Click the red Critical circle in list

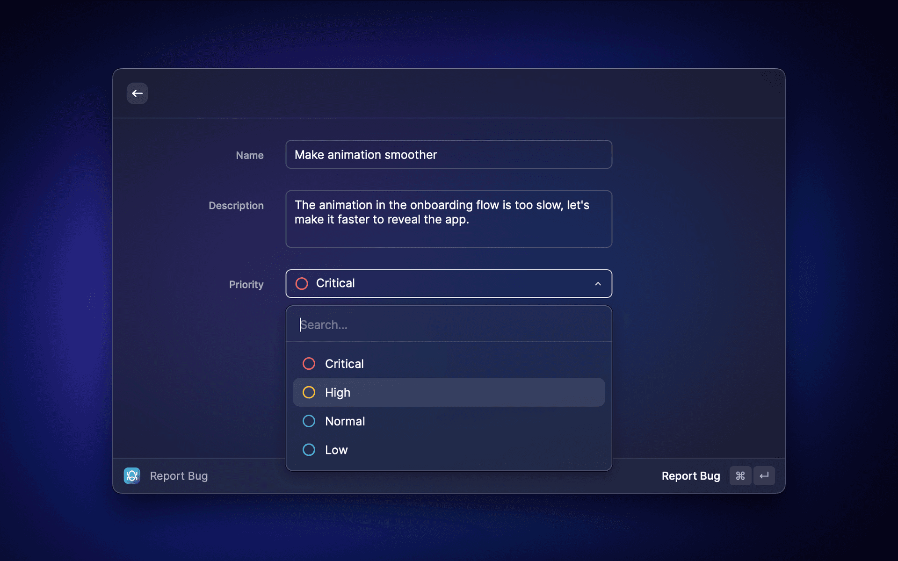(309, 364)
